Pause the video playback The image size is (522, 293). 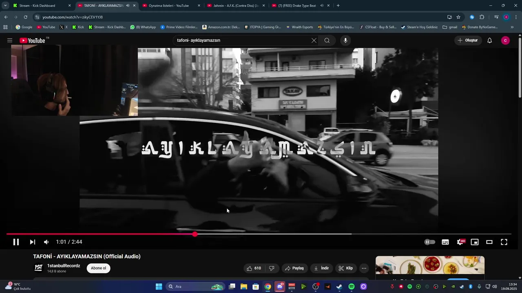coord(16,242)
